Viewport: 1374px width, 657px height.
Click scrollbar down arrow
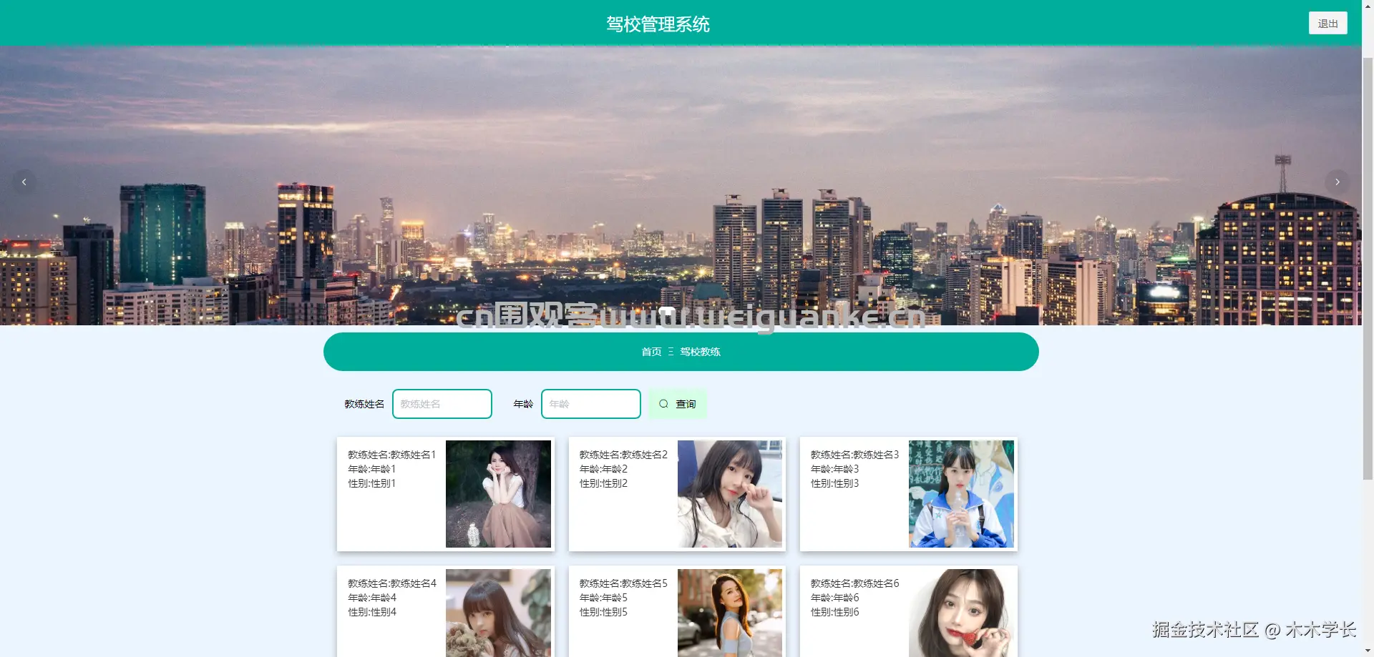[1368, 651]
